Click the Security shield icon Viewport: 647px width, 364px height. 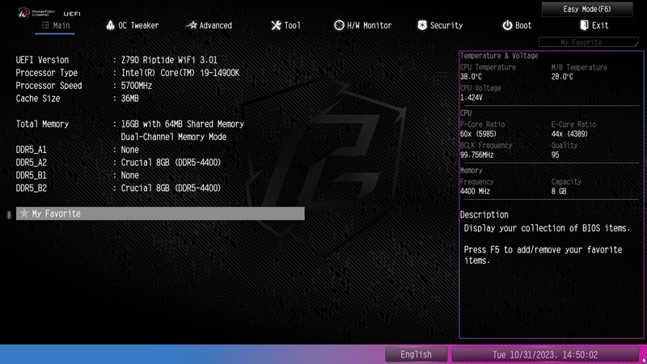point(422,25)
